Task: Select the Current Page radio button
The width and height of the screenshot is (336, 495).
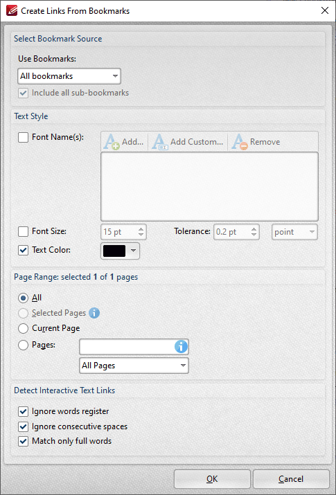Action: (23, 329)
